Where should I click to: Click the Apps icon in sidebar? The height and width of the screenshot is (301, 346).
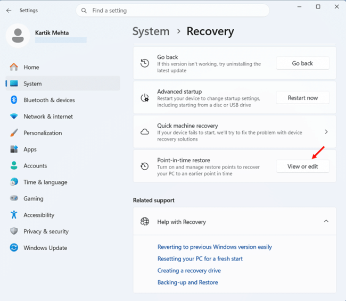click(14, 149)
